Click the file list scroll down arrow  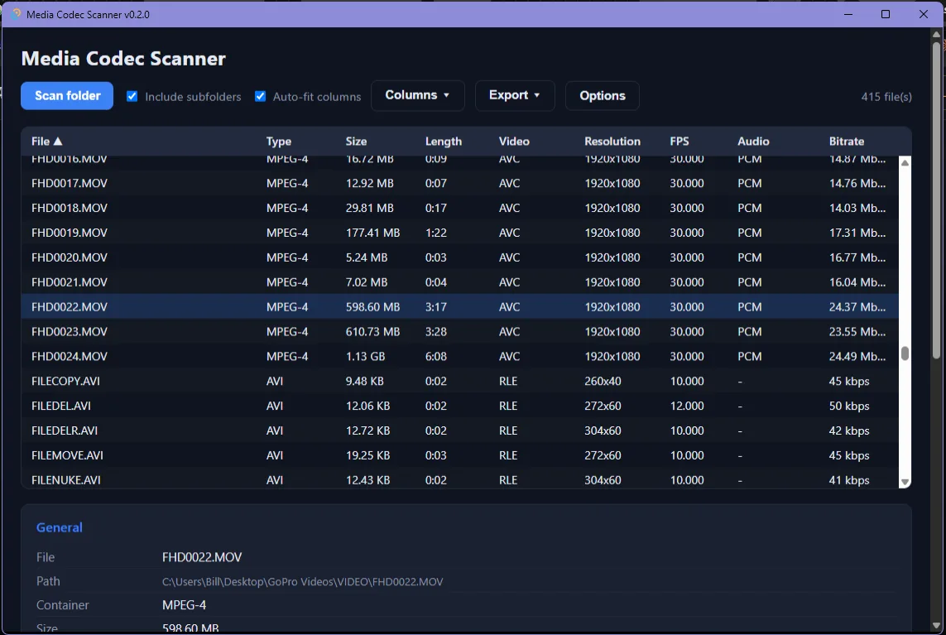905,482
